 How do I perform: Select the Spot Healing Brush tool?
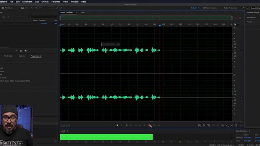pyautogui.click(x=61, y=8)
